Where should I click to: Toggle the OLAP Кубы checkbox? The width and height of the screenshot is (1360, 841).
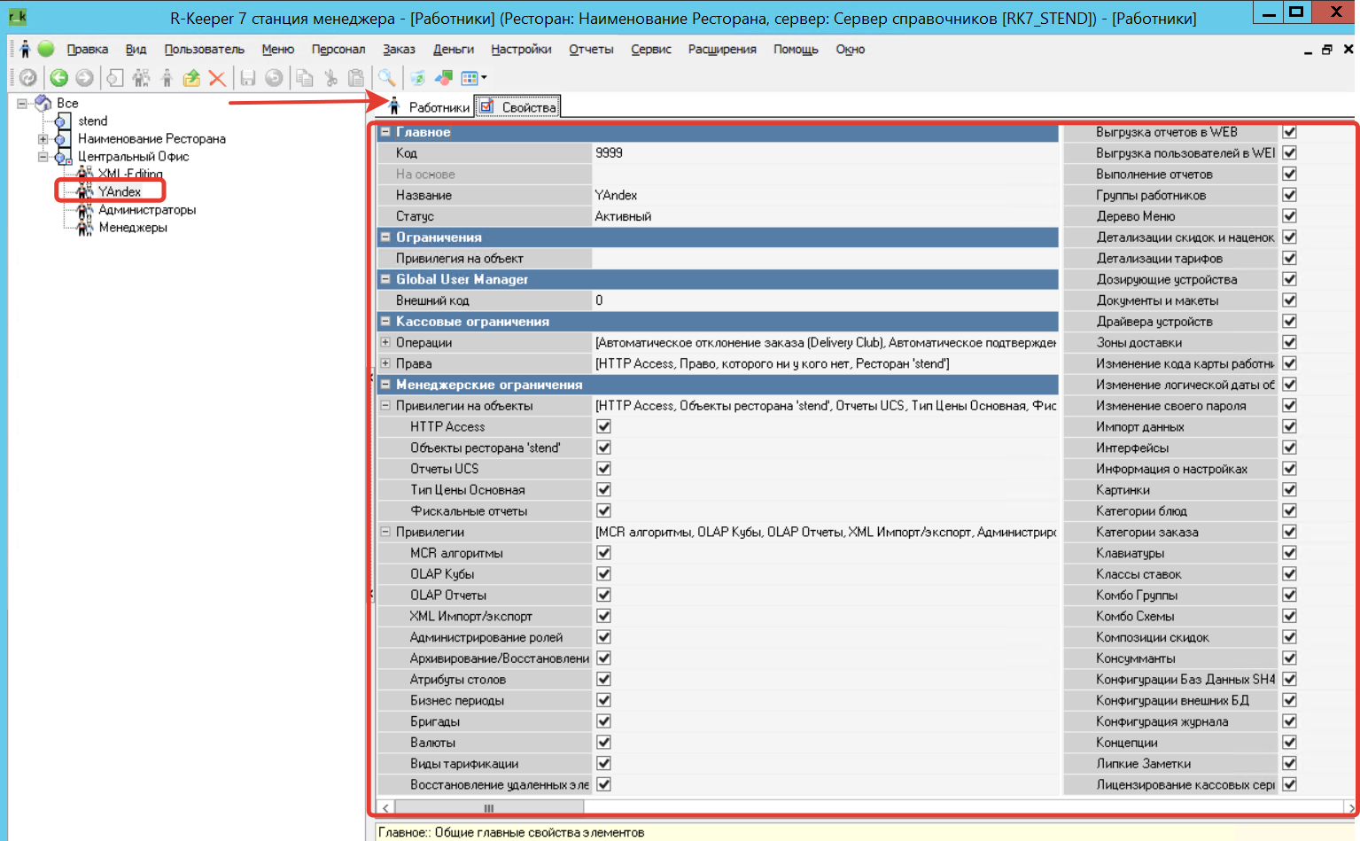pyautogui.click(x=603, y=574)
